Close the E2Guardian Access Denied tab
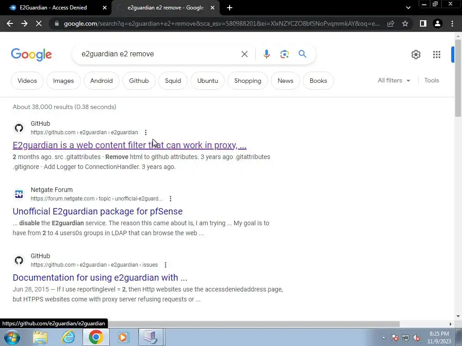Screen dimensions: 462x346 [x=104, y=8]
